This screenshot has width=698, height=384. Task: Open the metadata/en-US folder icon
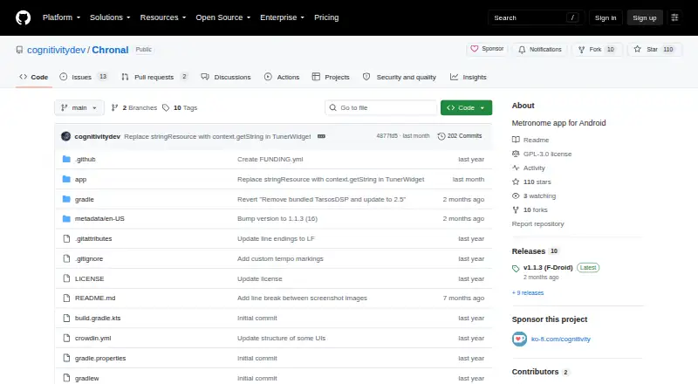tap(66, 219)
